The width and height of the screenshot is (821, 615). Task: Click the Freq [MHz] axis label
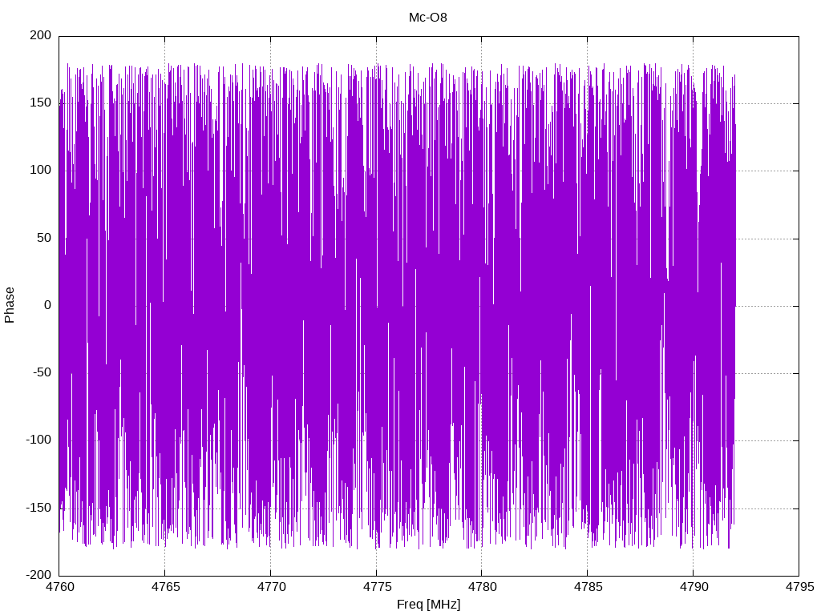[x=428, y=605]
